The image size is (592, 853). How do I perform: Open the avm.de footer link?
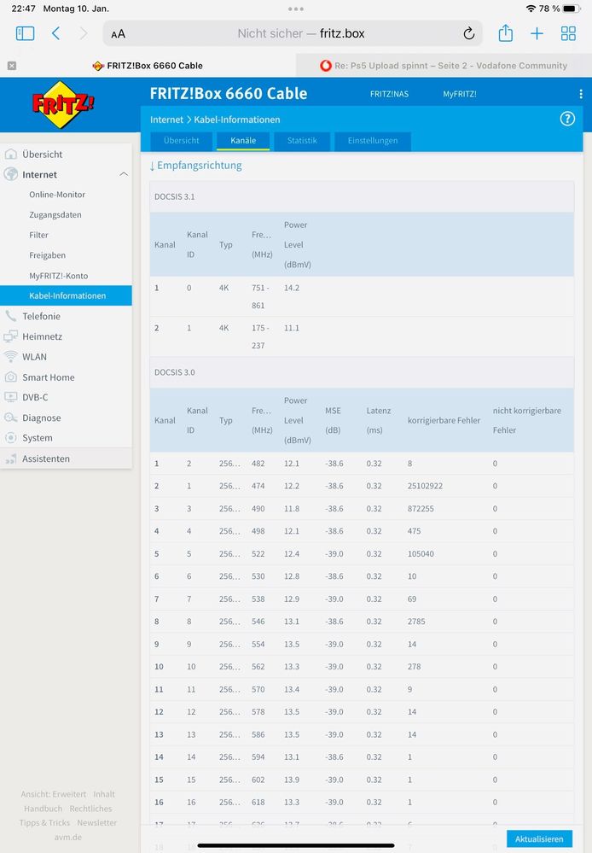(68, 838)
